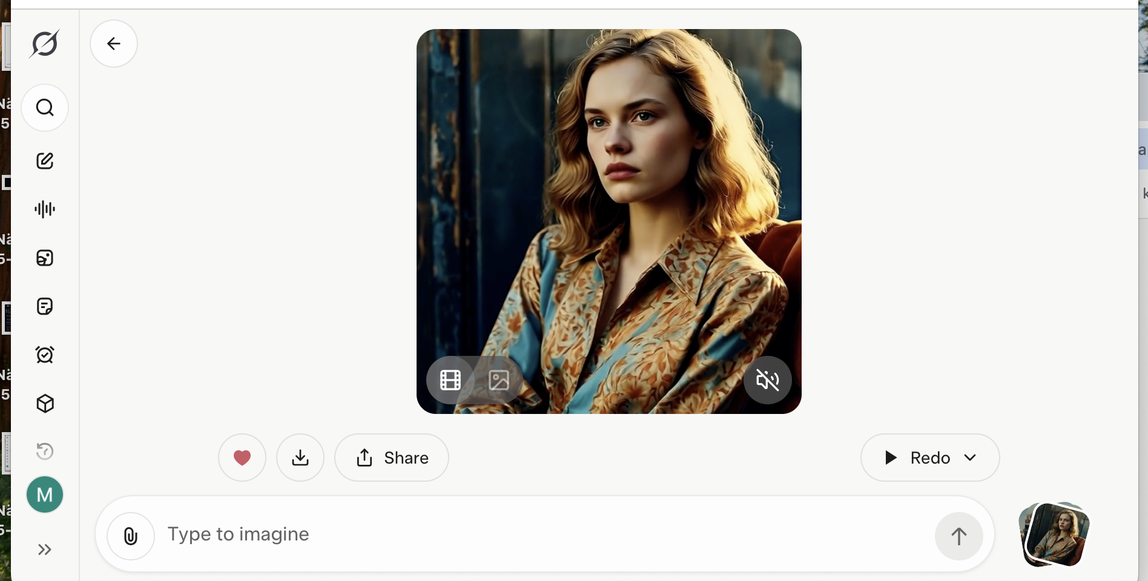
Task: Open history from the sidebar
Action: (x=45, y=451)
